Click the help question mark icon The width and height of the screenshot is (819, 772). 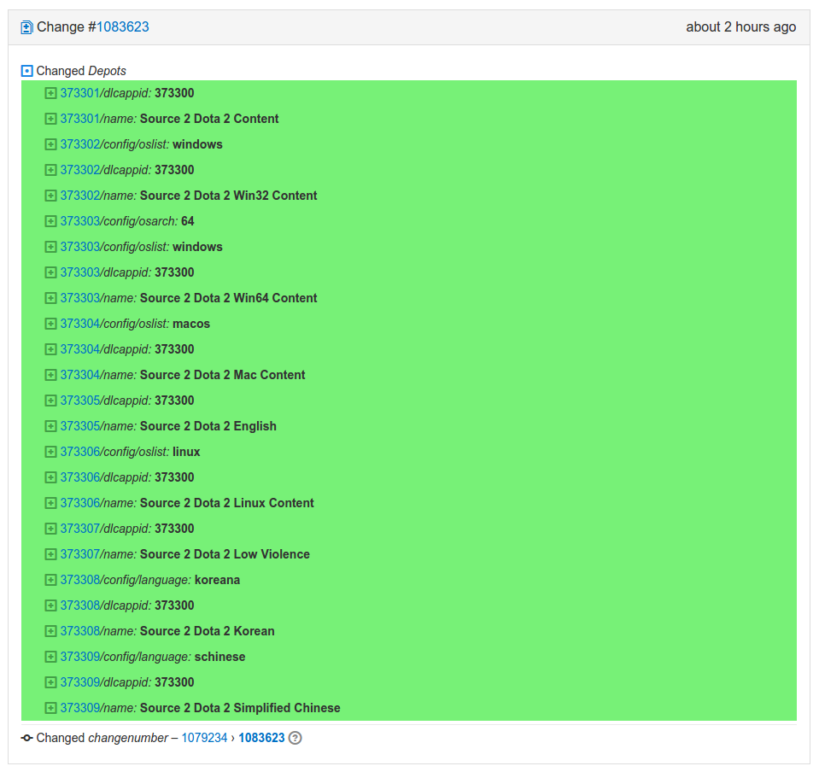pos(295,738)
